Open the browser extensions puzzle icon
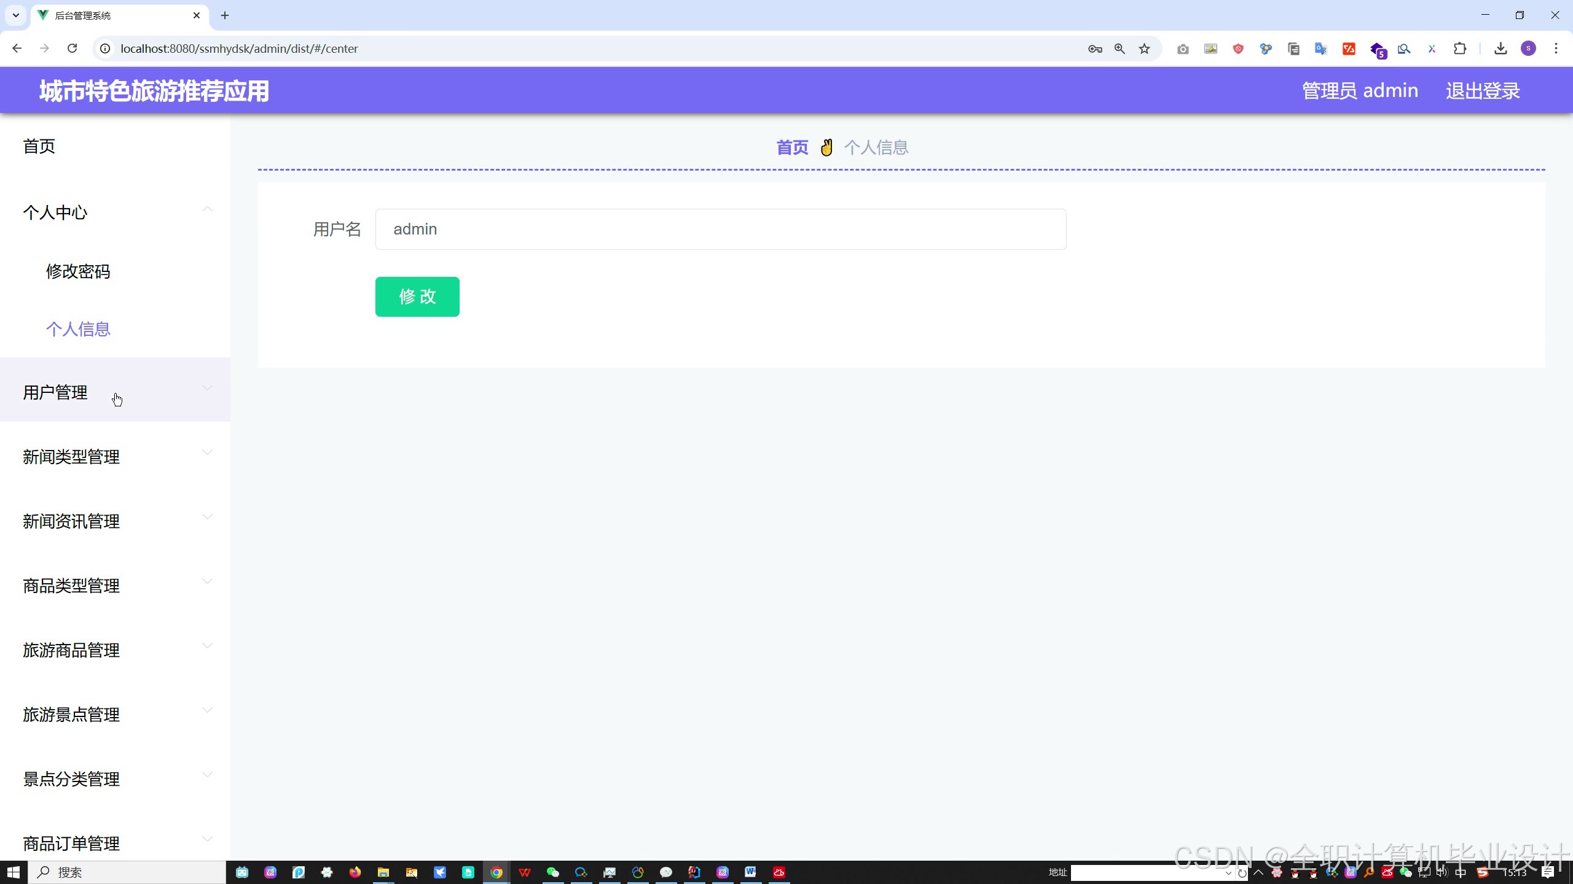This screenshot has width=1573, height=884. click(x=1460, y=48)
